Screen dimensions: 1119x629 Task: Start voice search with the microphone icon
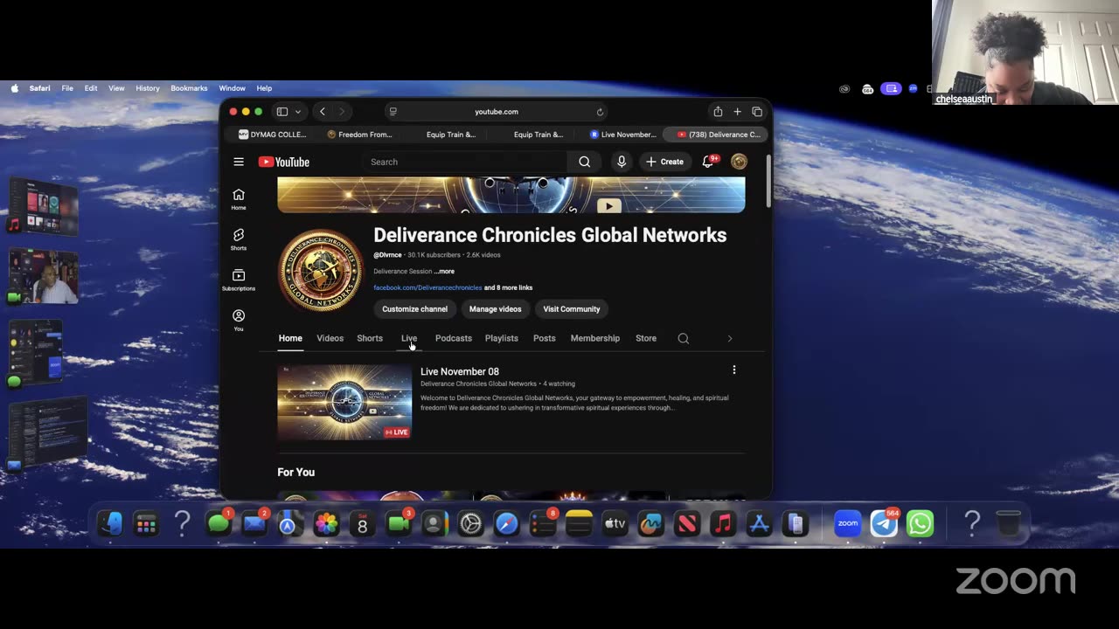[622, 162]
